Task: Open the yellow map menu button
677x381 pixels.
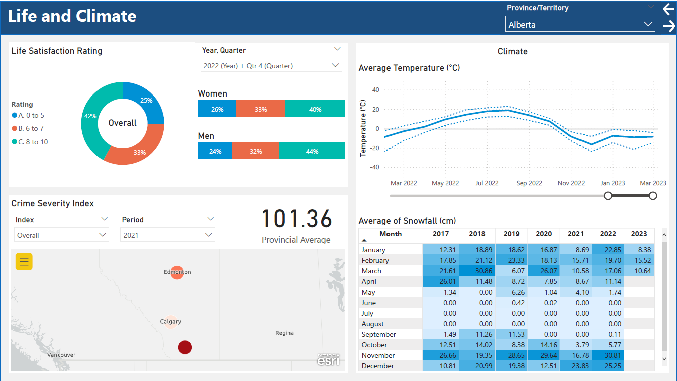Action: 24,262
